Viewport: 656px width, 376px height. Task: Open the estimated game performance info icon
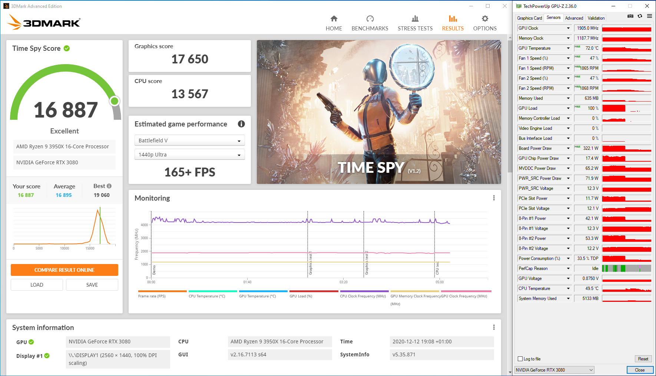tap(241, 124)
